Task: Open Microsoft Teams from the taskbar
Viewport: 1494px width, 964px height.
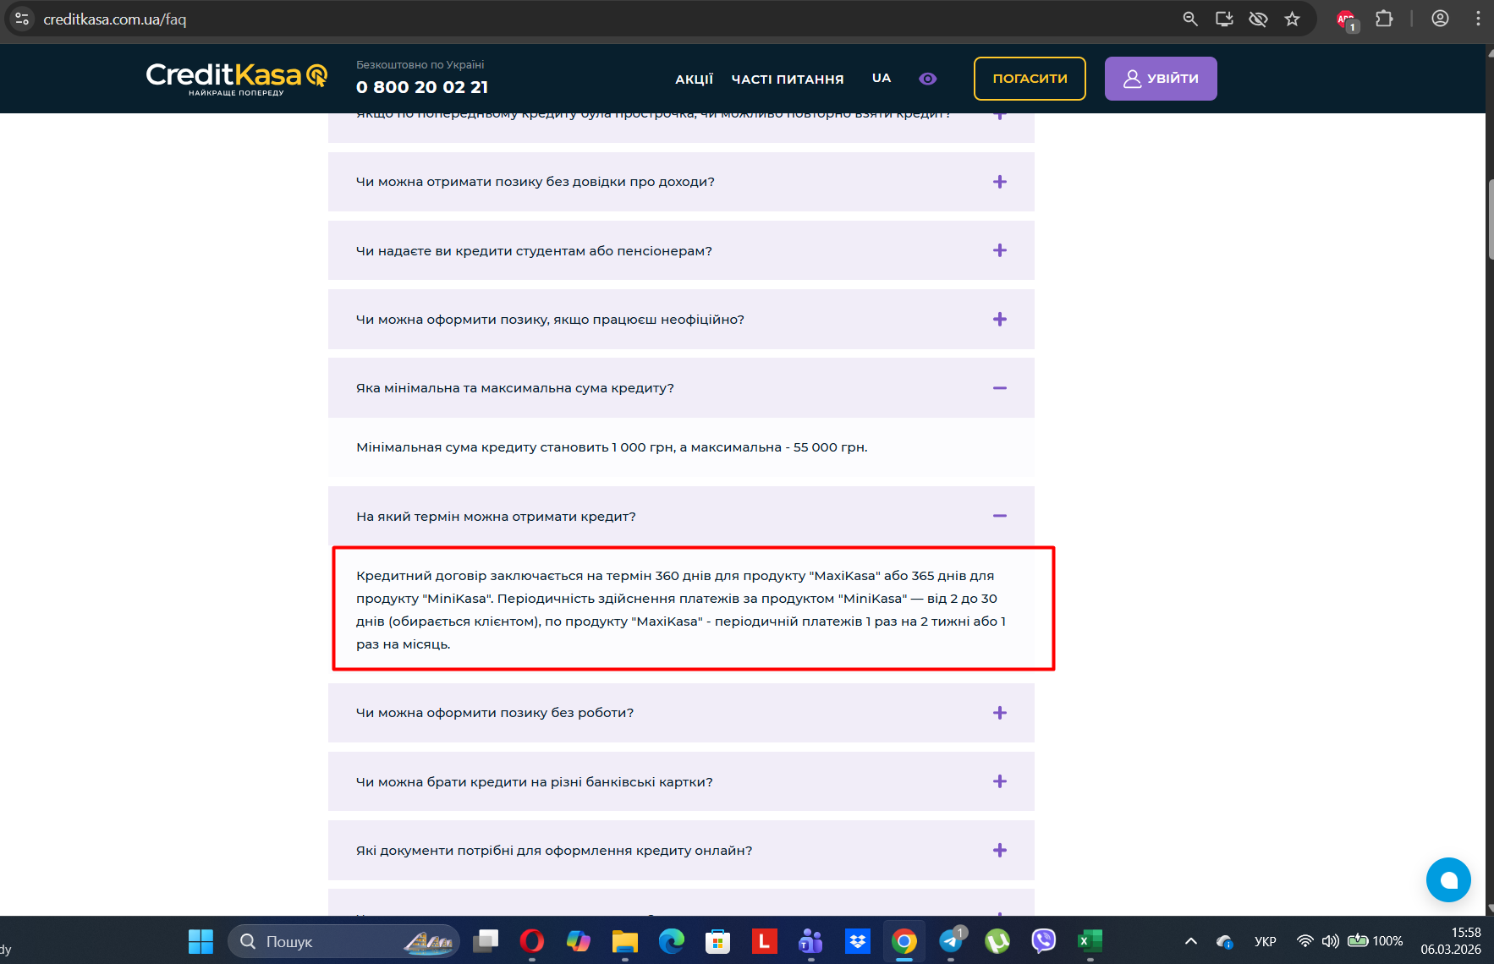Action: click(810, 941)
